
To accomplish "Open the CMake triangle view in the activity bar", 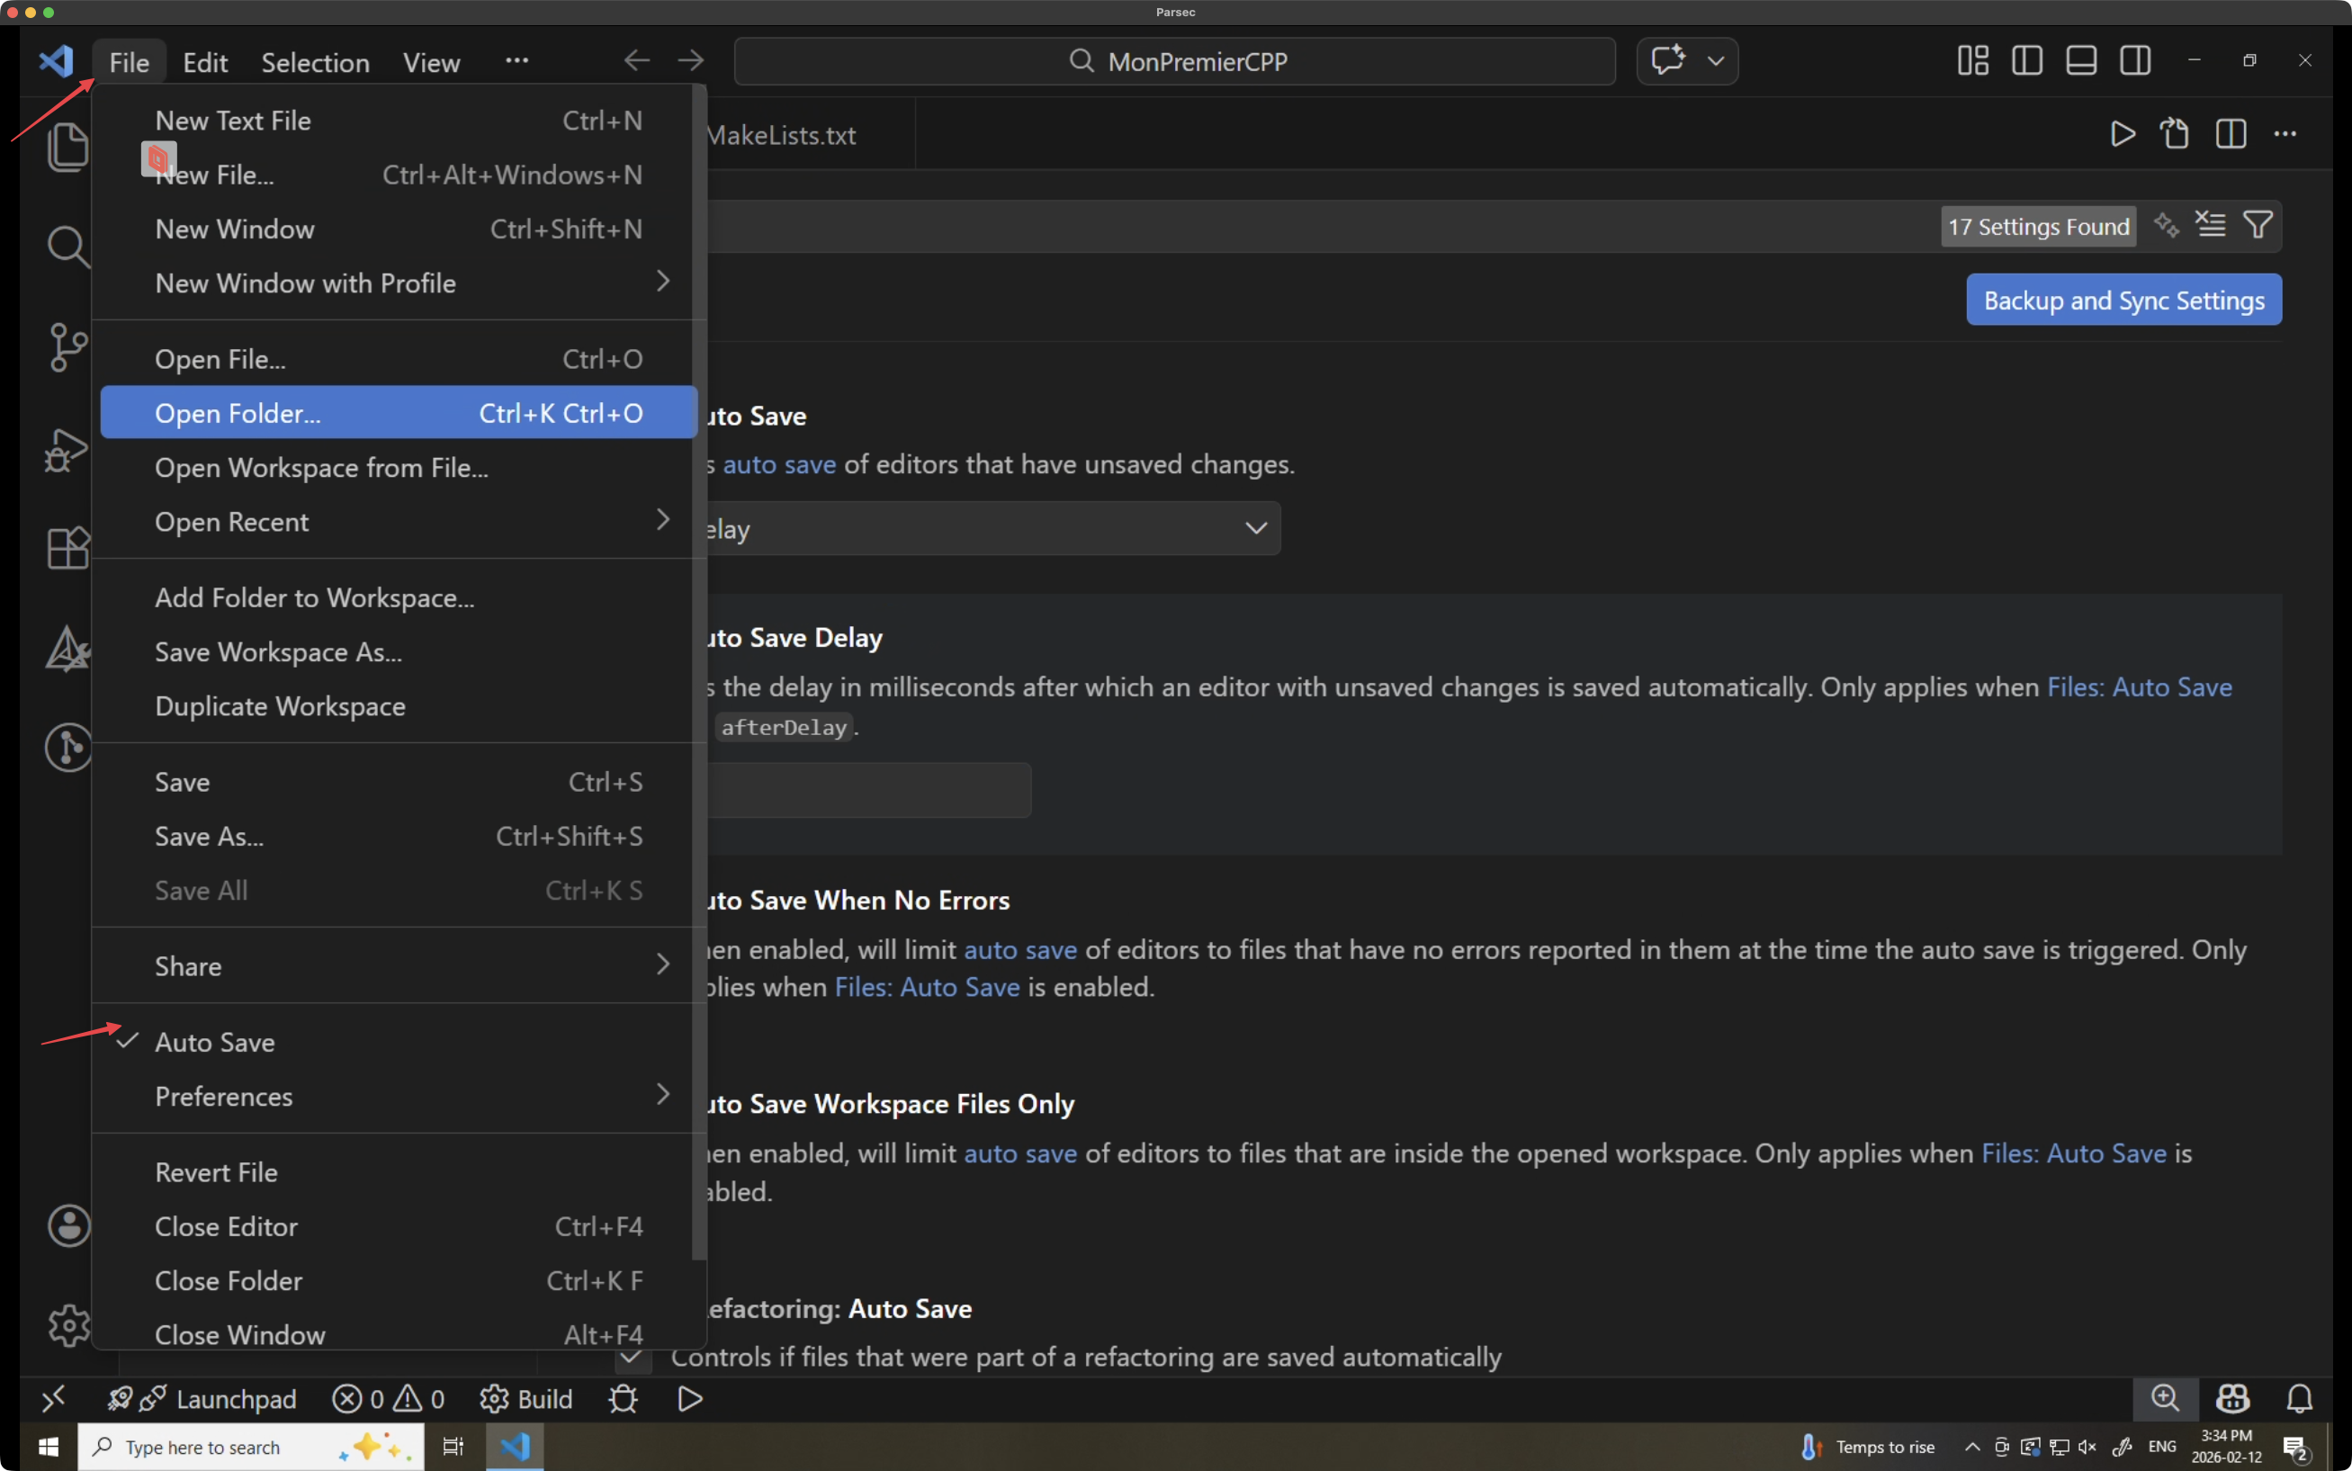I will 67,648.
